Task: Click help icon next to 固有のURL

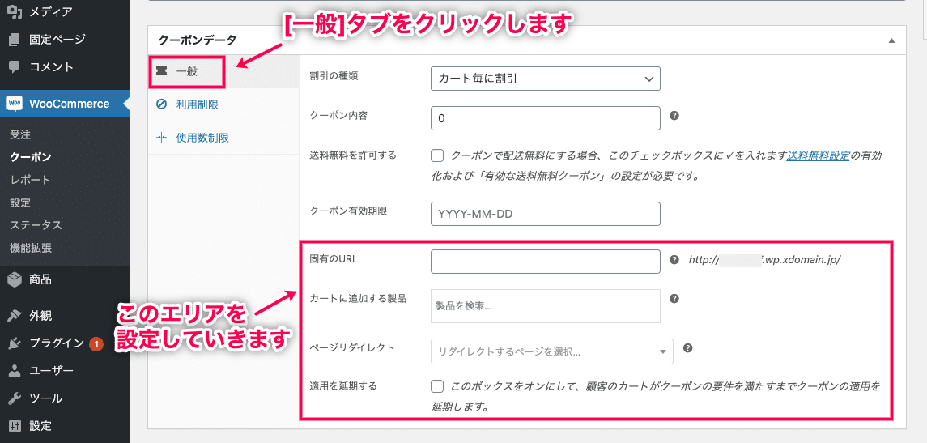Action: click(674, 259)
